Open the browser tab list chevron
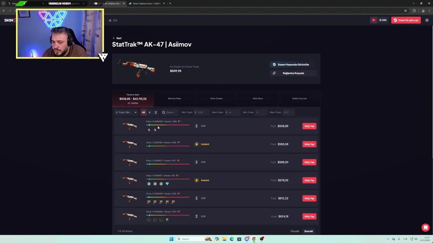This screenshot has height=243, width=433. [x=3, y=3]
